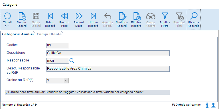Click the F10:Help sul campo text
219x109 pixels.
(x=186, y=104)
